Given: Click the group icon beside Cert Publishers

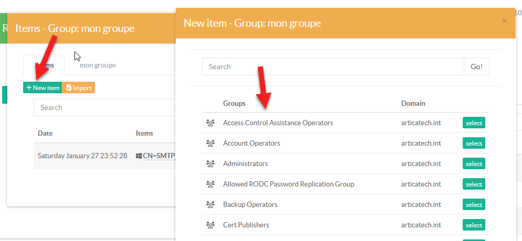Looking at the screenshot, I should point(210,225).
